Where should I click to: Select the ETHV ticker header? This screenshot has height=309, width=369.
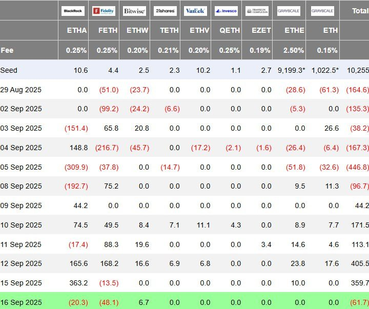click(199, 30)
